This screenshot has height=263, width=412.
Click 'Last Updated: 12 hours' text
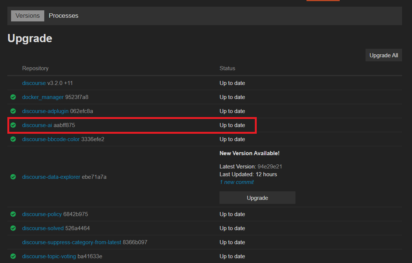(x=248, y=174)
